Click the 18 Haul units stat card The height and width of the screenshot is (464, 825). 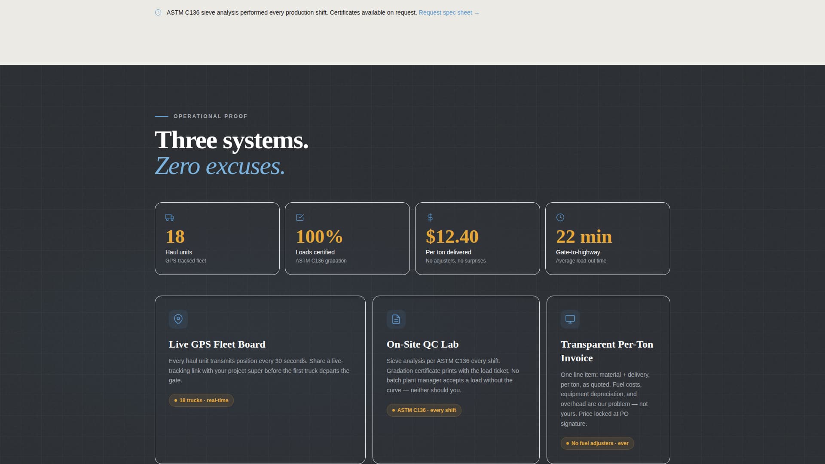pos(217,239)
